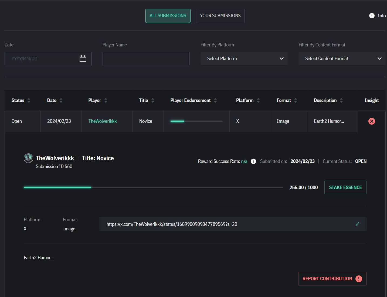Copy the submission link via chain icon
The width and height of the screenshot is (387, 297).
pyautogui.click(x=357, y=224)
